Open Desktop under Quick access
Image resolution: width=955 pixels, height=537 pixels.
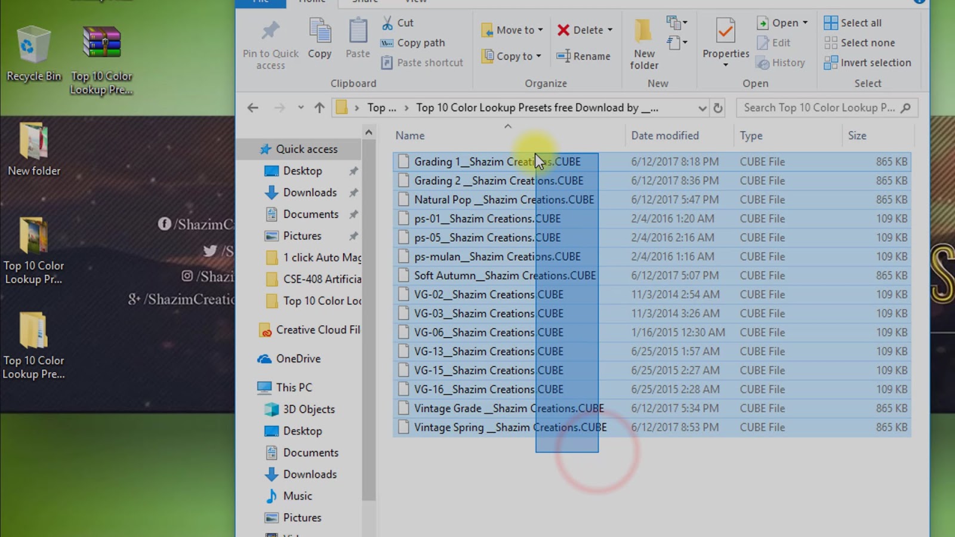303,171
